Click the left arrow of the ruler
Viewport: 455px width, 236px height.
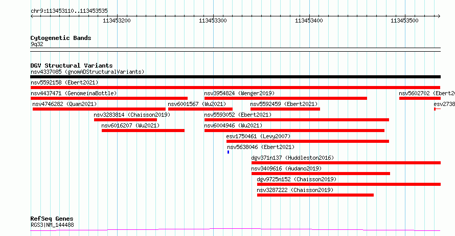coord(32,16)
